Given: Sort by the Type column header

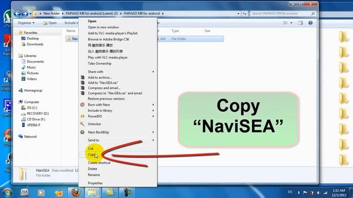Looking at the screenshot, I should pyautogui.click(x=175, y=31).
